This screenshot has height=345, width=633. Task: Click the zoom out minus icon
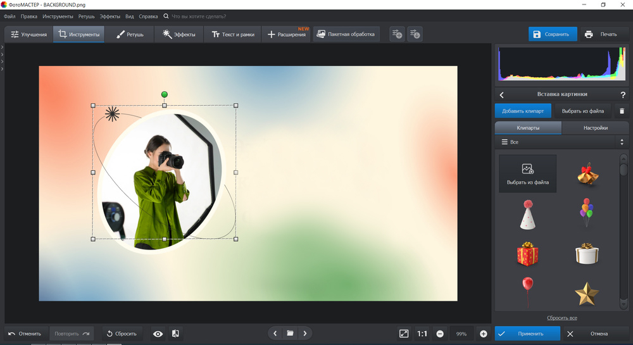point(440,334)
